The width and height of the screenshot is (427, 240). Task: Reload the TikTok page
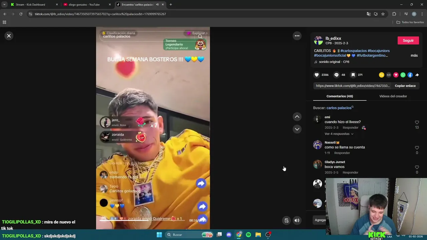coord(21,14)
